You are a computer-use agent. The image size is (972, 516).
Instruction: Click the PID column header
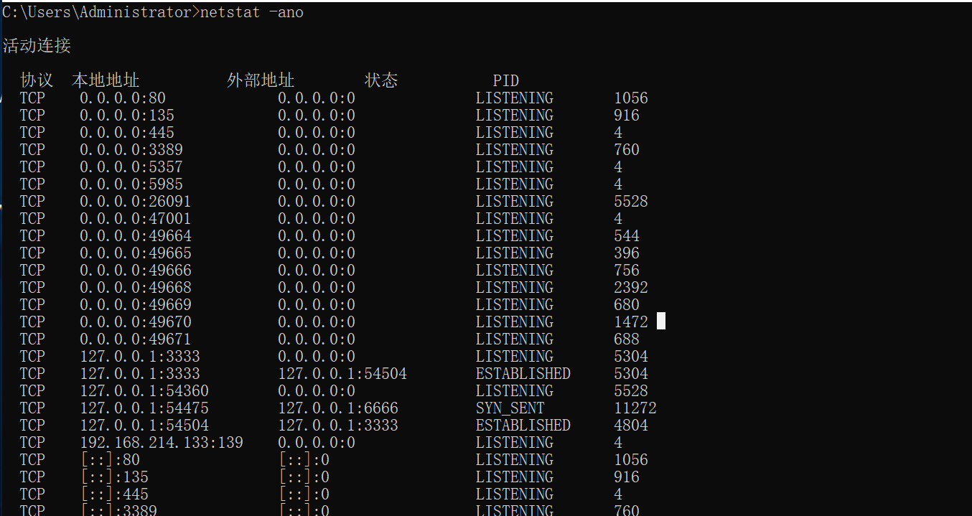[x=505, y=80]
